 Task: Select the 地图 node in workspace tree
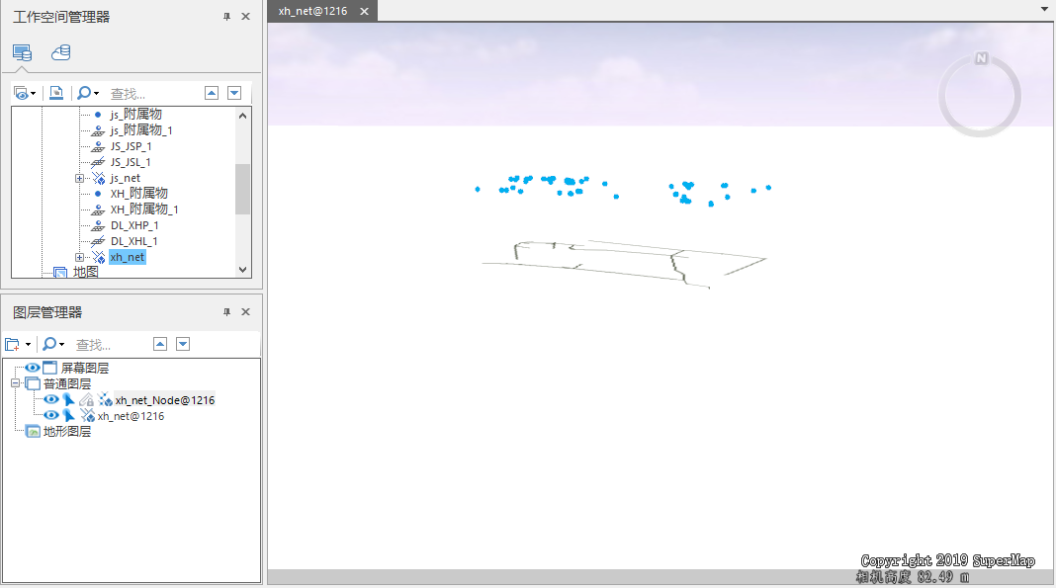pos(86,272)
